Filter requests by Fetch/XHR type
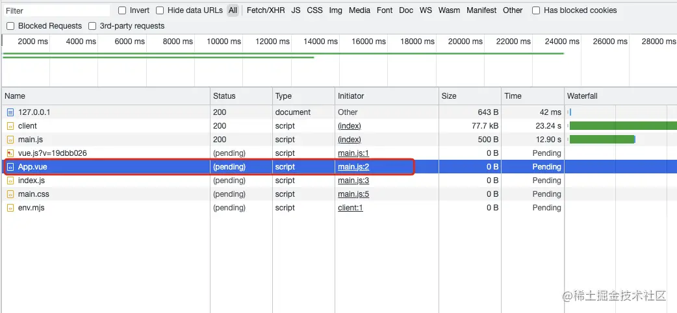 [x=266, y=10]
